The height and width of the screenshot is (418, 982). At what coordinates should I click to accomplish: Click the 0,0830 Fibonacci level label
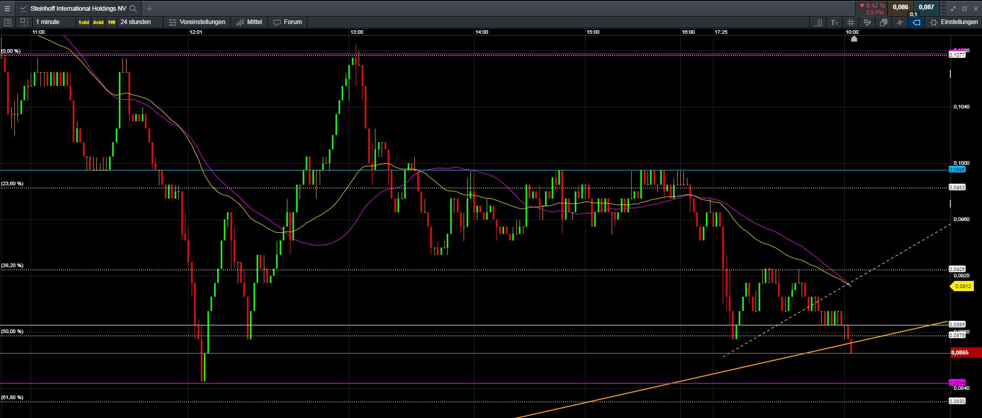coord(957,402)
